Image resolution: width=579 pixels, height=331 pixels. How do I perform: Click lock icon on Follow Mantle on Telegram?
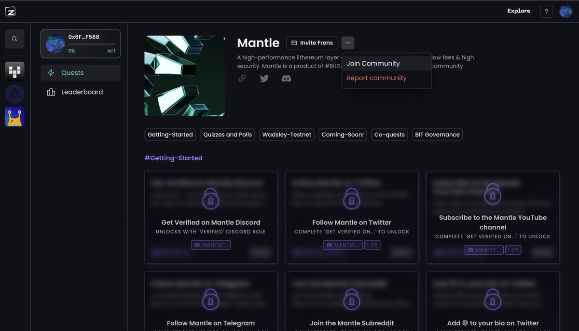point(210,299)
